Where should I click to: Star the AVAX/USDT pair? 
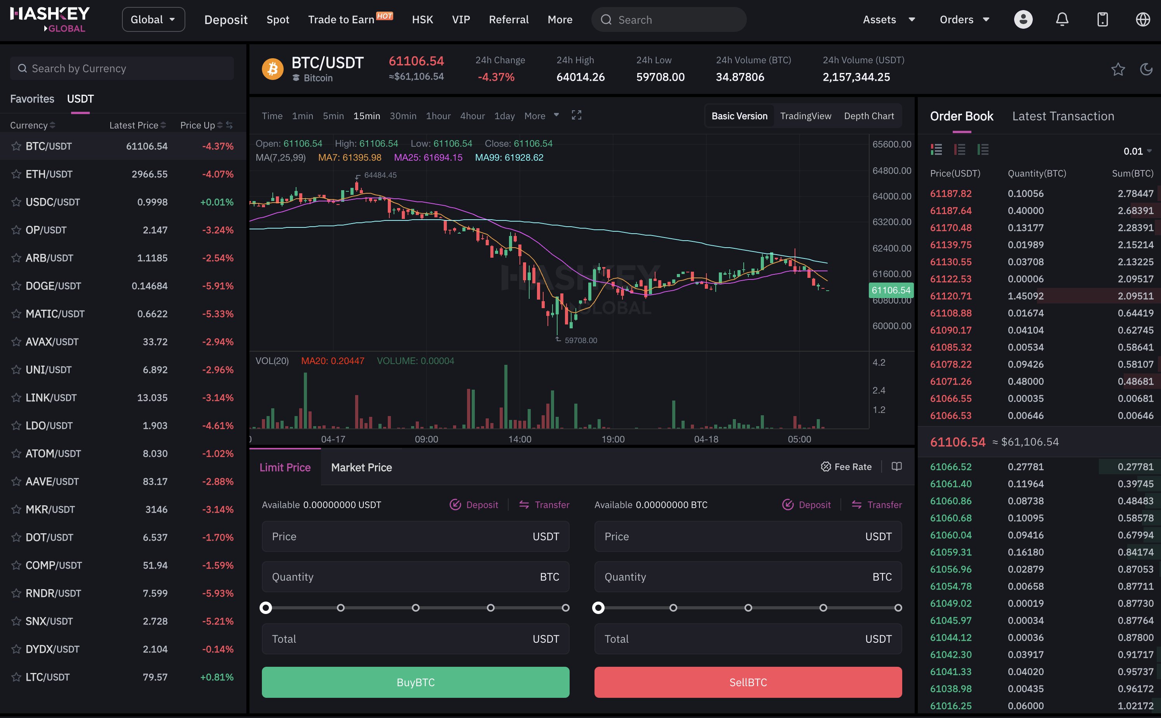click(16, 342)
